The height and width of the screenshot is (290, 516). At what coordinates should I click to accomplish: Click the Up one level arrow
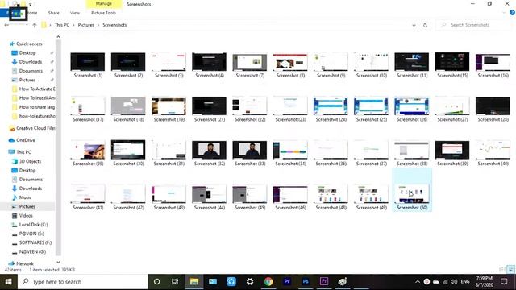click(34, 25)
